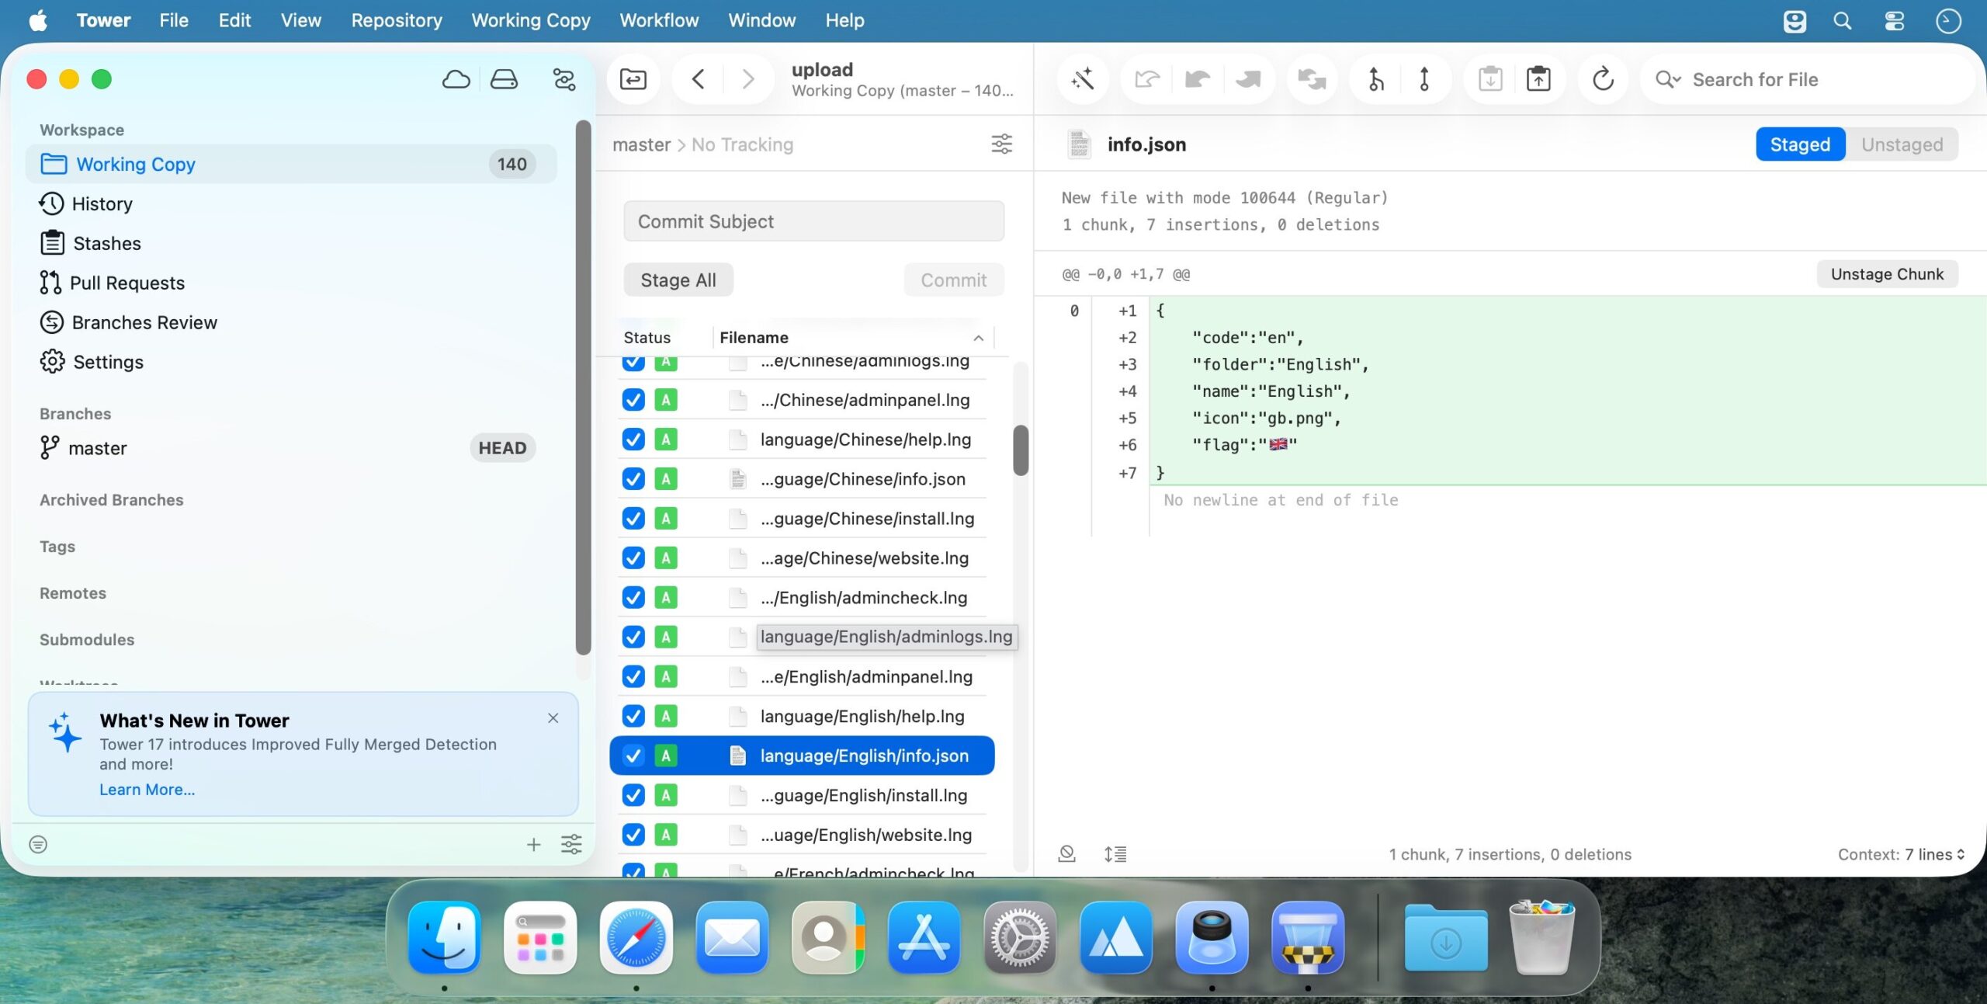1987x1004 pixels.
Task: Open Spotlight search in the menu bar
Action: click(x=1843, y=21)
